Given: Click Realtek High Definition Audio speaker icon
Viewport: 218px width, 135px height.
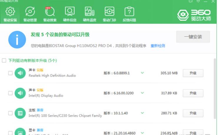Looking at the screenshot, I should coord(20,73).
